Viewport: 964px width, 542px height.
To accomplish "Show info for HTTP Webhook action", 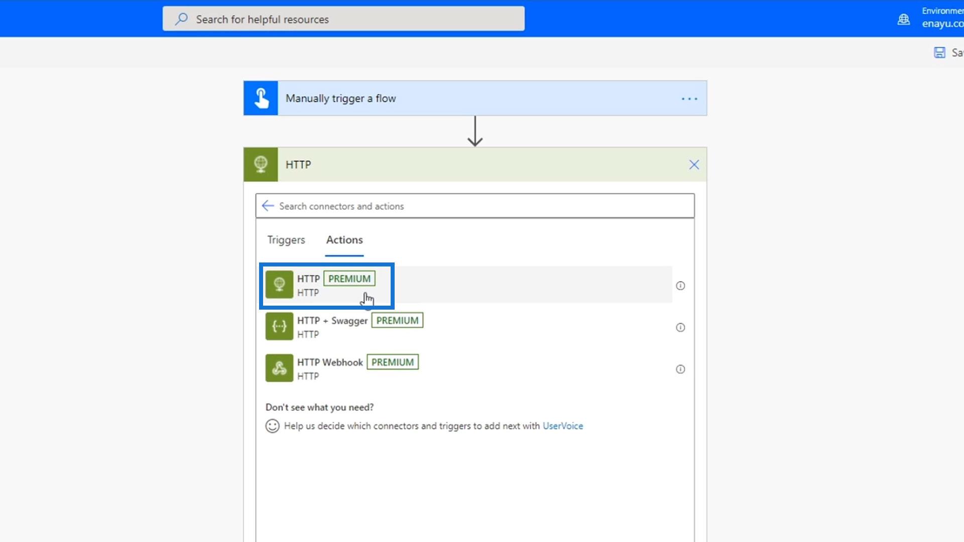I will 680,369.
